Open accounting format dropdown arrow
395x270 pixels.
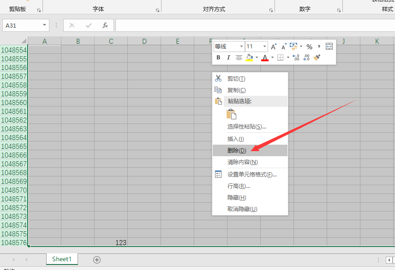(x=301, y=46)
